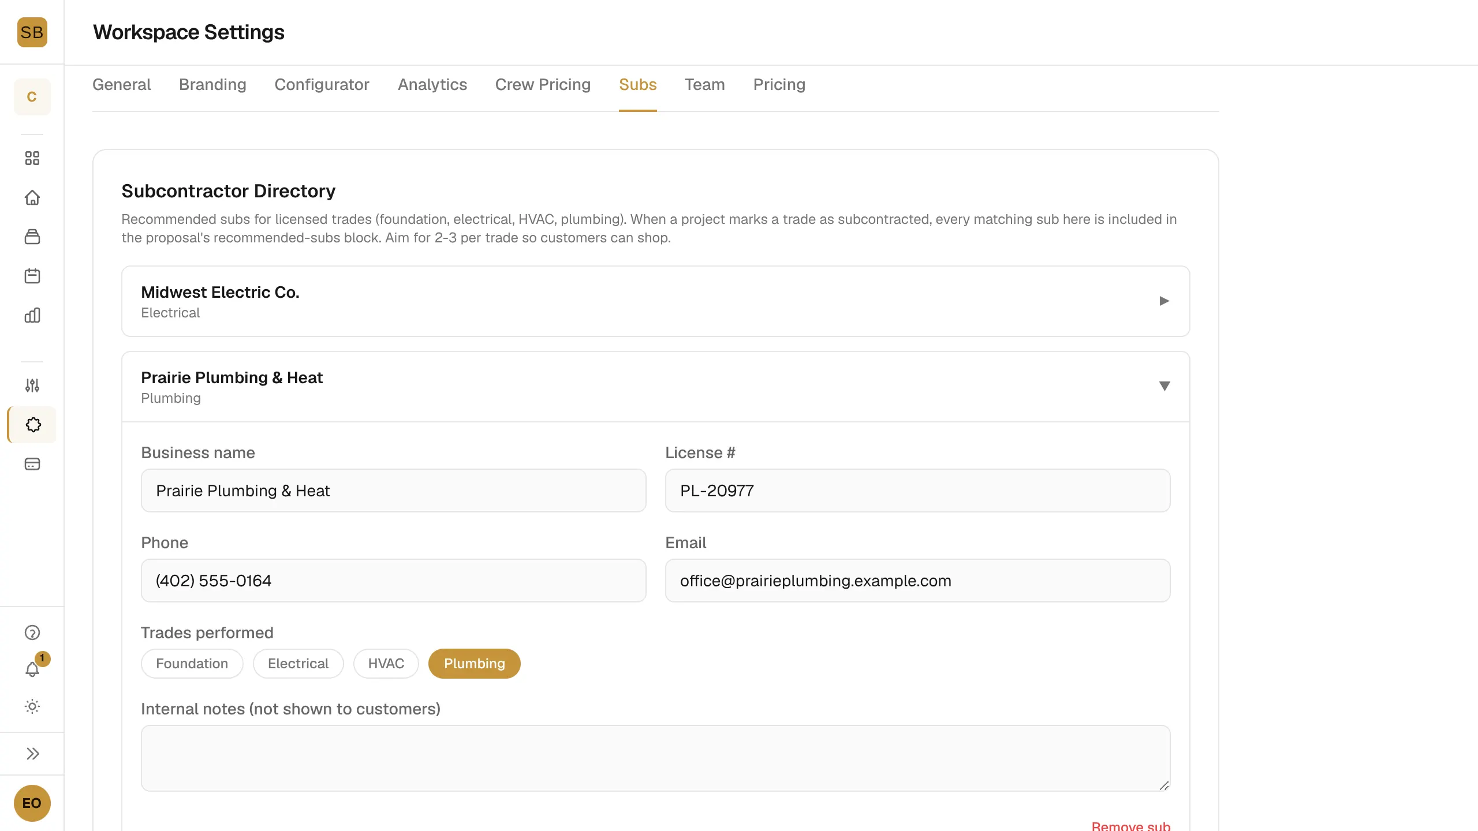
Task: Select the Subs tab
Action: point(637,85)
